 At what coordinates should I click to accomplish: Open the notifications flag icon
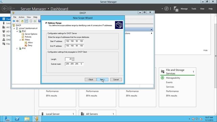click(176, 9)
